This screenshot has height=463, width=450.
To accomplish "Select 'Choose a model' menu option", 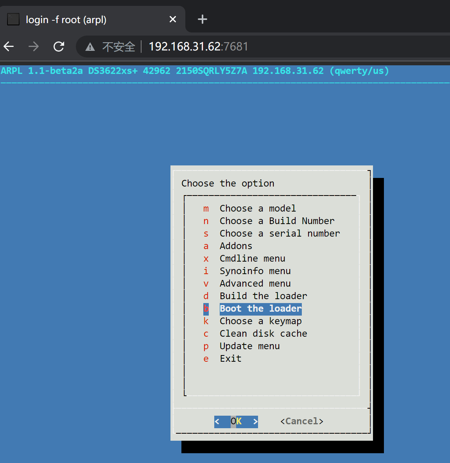I will coord(258,208).
